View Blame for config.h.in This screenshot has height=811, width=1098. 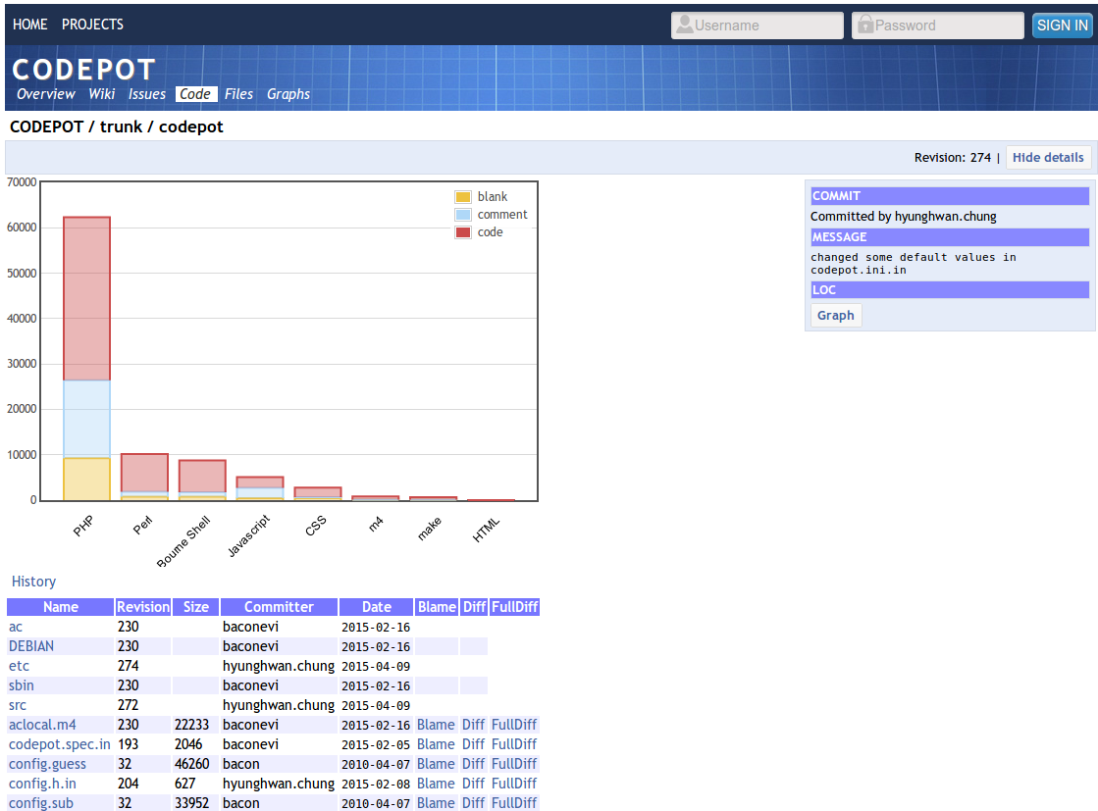click(436, 783)
